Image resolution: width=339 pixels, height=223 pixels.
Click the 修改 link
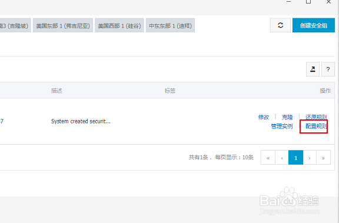264,117
